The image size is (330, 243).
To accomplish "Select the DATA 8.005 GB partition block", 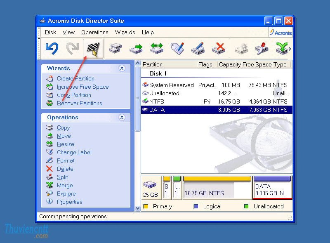I will [273, 188].
